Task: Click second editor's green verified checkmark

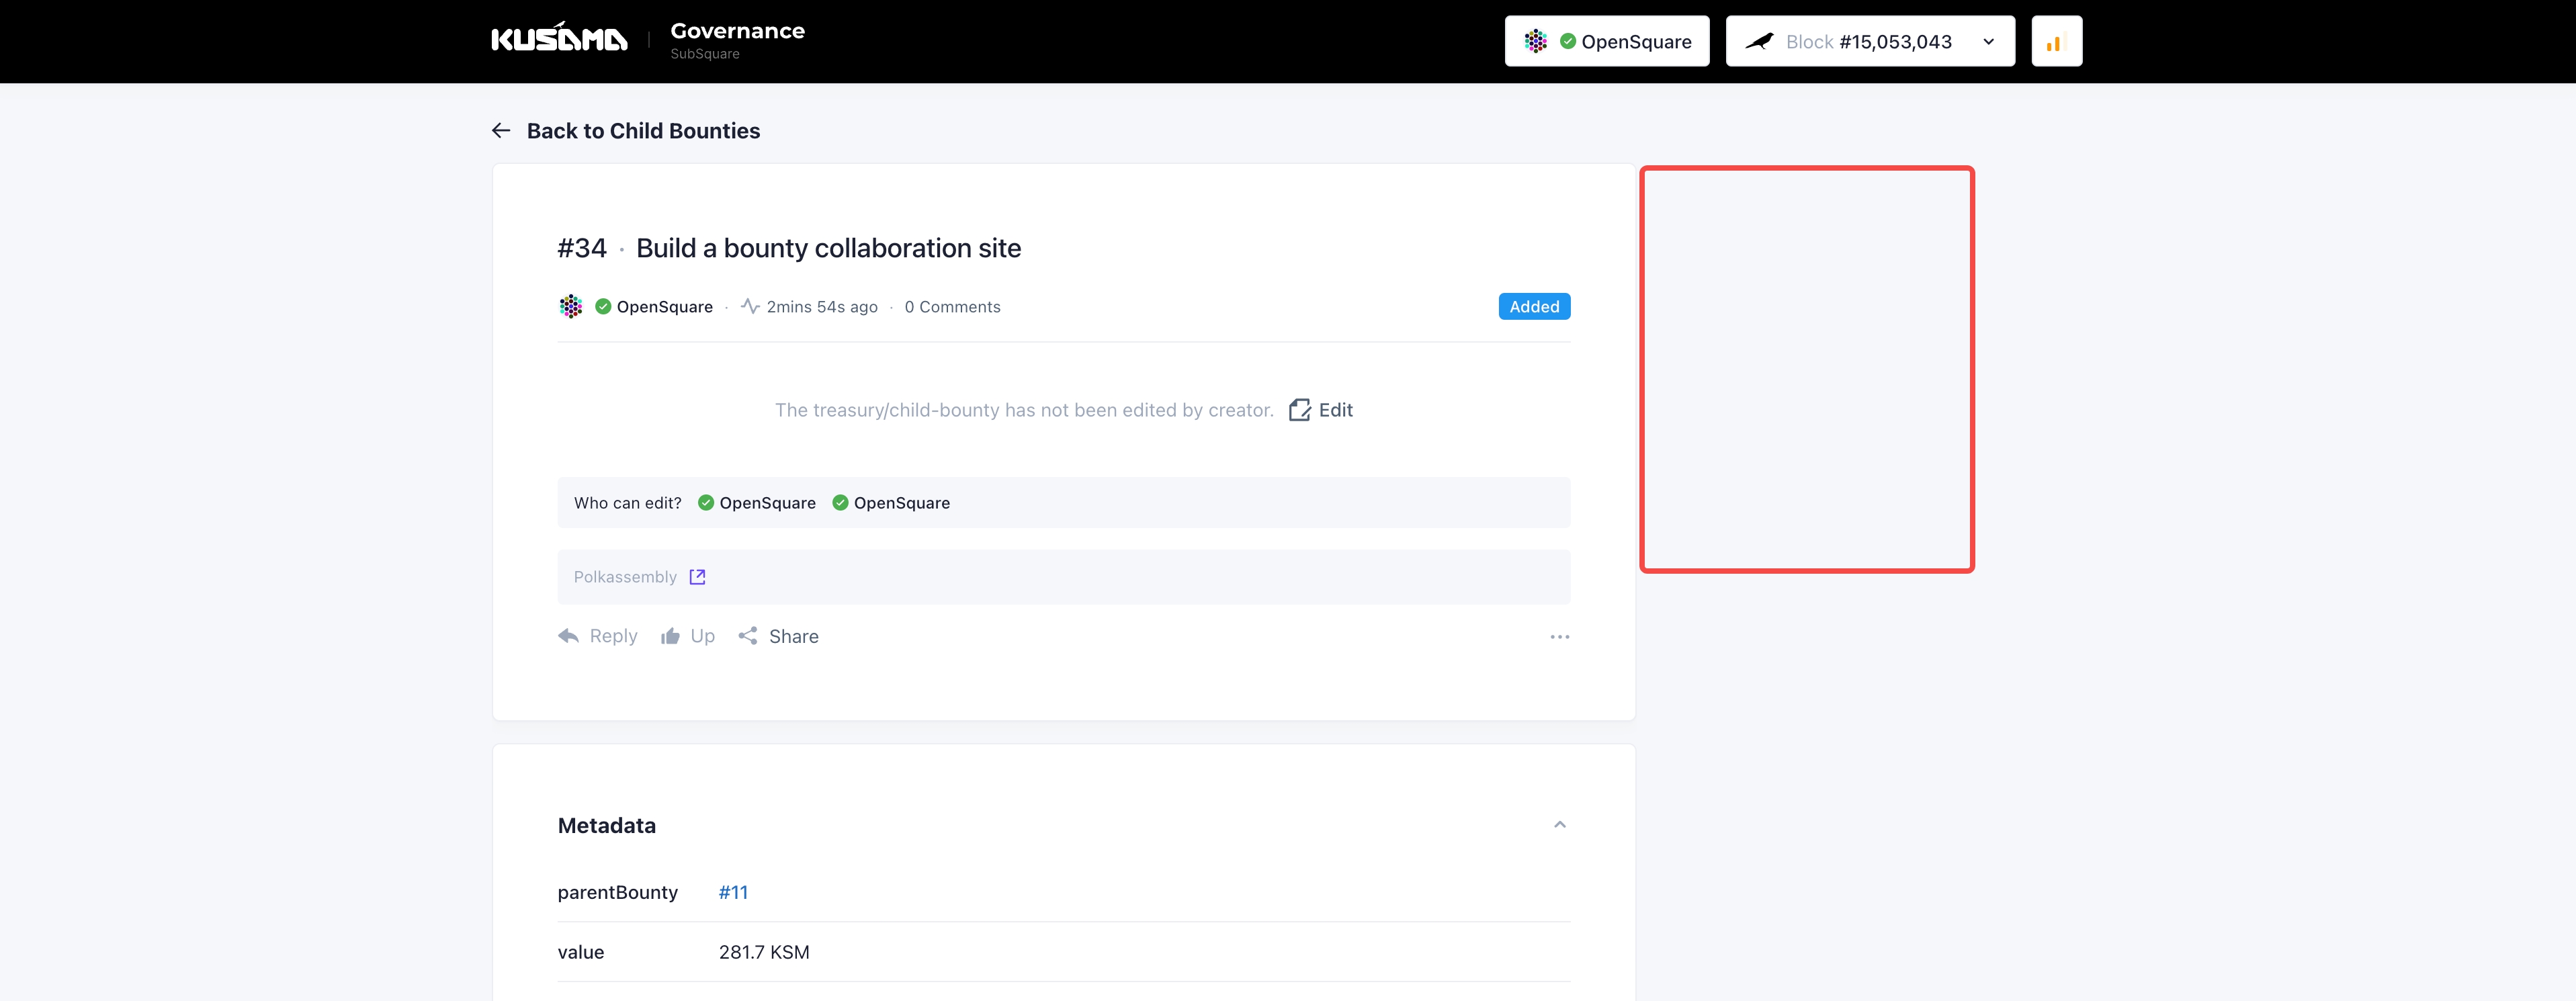Action: coord(840,503)
